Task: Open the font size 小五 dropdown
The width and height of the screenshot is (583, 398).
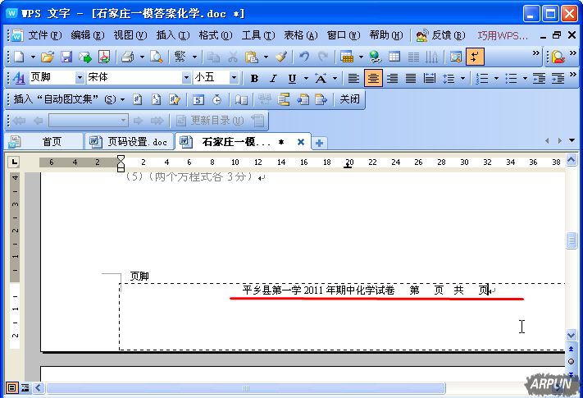Action: coord(234,78)
